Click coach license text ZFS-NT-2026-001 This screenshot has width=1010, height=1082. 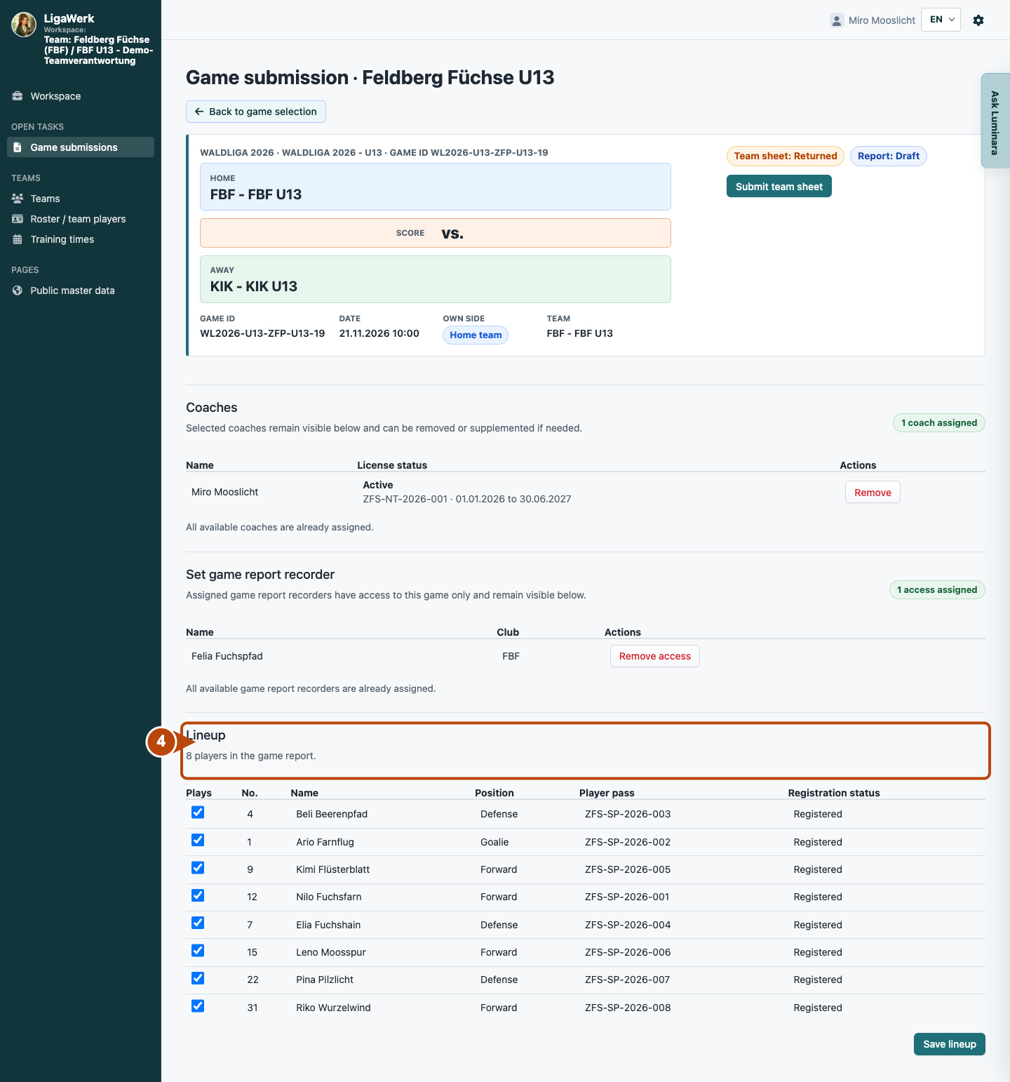click(405, 499)
